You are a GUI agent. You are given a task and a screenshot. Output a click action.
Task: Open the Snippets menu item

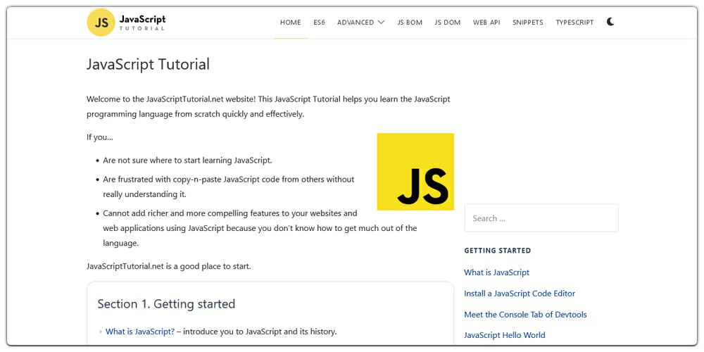pos(527,22)
